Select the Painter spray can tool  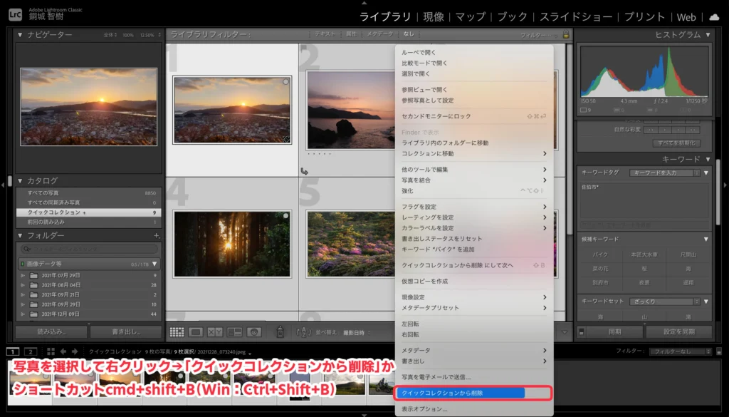click(280, 331)
